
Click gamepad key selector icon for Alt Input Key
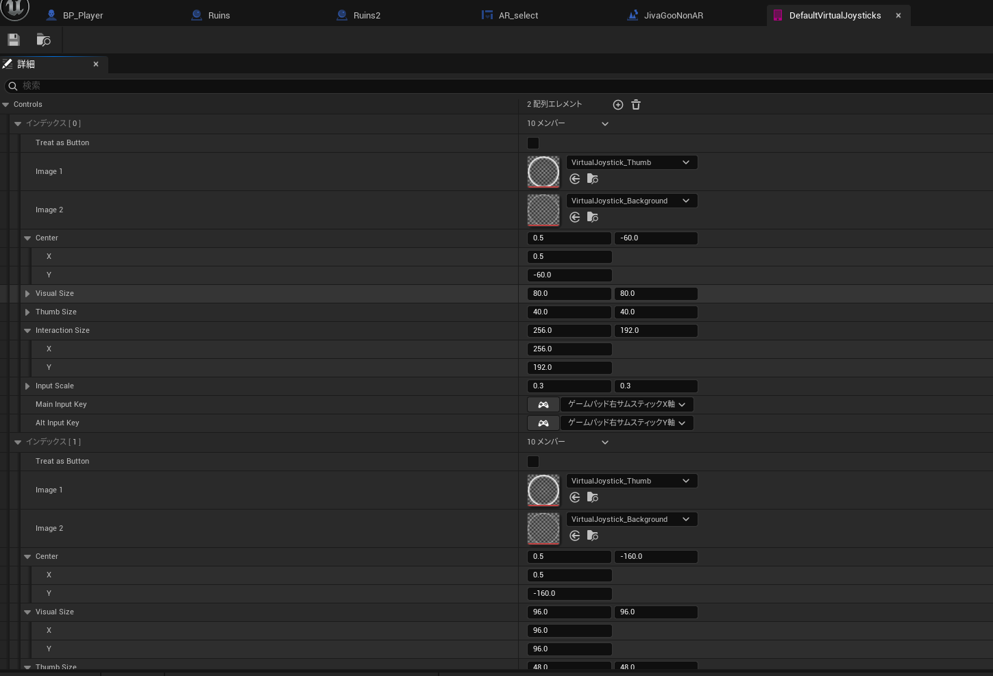tap(543, 423)
